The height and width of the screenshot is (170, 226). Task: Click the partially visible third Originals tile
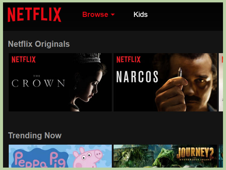pos(221,82)
